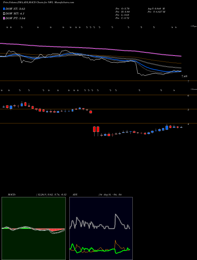Click the '<Lows' label at the right edge

pyautogui.click(x=194, y=89)
